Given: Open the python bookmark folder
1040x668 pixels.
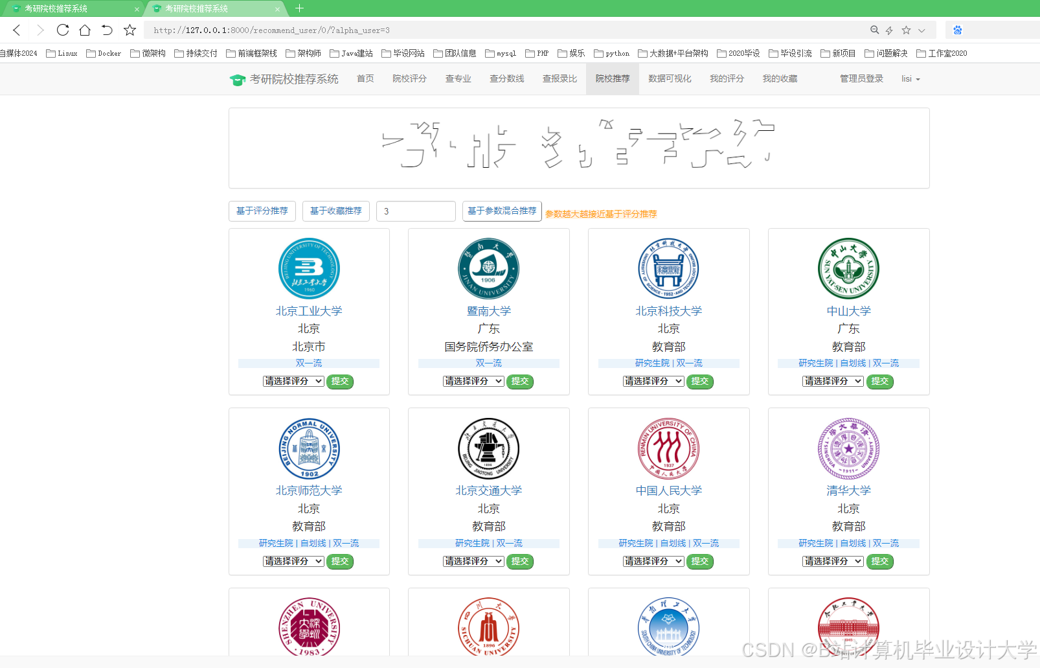Looking at the screenshot, I should [611, 53].
